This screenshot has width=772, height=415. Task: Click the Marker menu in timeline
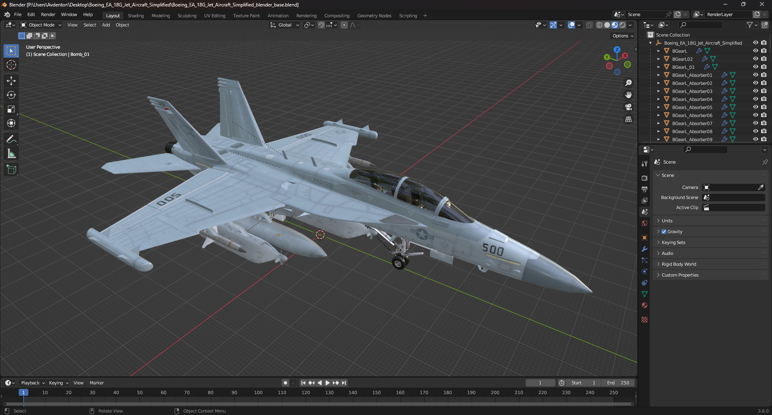[x=96, y=383]
